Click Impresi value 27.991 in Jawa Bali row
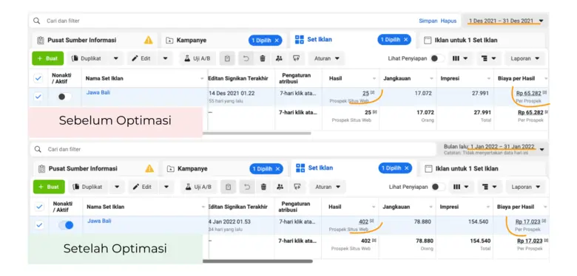577x276 pixels. tap(480, 93)
